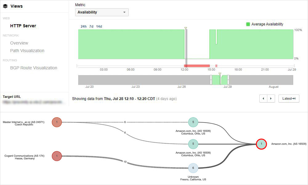Image resolution: width=308 pixels, height=185 pixels.
Task: Open BGP Route Visualization view
Action: point(34,68)
